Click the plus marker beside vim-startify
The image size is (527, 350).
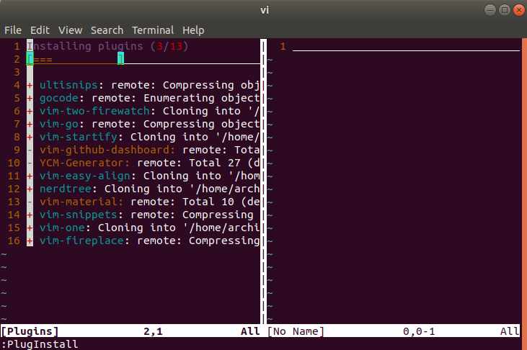click(x=30, y=137)
